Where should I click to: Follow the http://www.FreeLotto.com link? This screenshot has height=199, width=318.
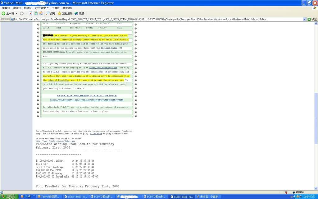click(x=103, y=67)
